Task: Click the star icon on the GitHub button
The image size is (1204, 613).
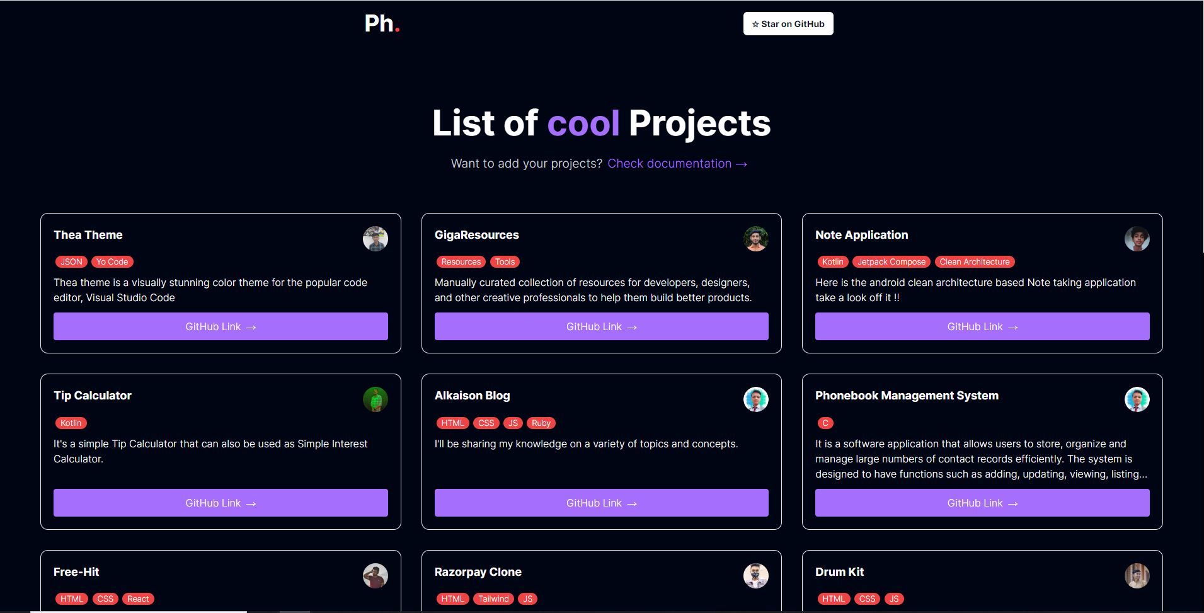Action: 756,23
